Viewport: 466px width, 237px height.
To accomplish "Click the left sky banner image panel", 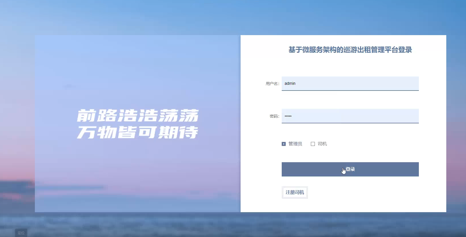I will (x=138, y=124).
